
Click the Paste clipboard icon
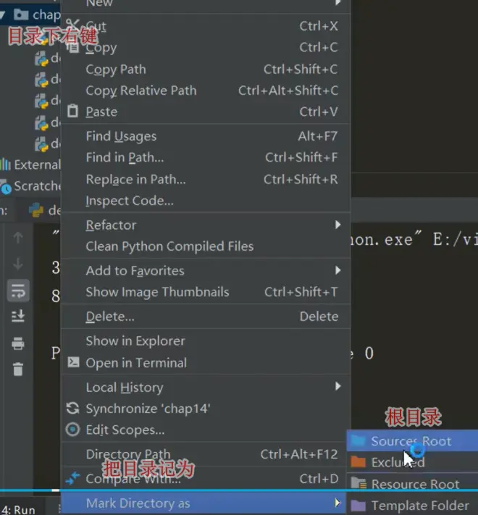tap(72, 112)
